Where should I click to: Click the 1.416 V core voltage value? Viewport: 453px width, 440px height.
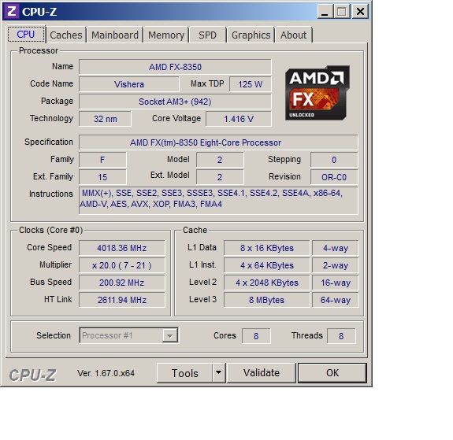(239, 119)
